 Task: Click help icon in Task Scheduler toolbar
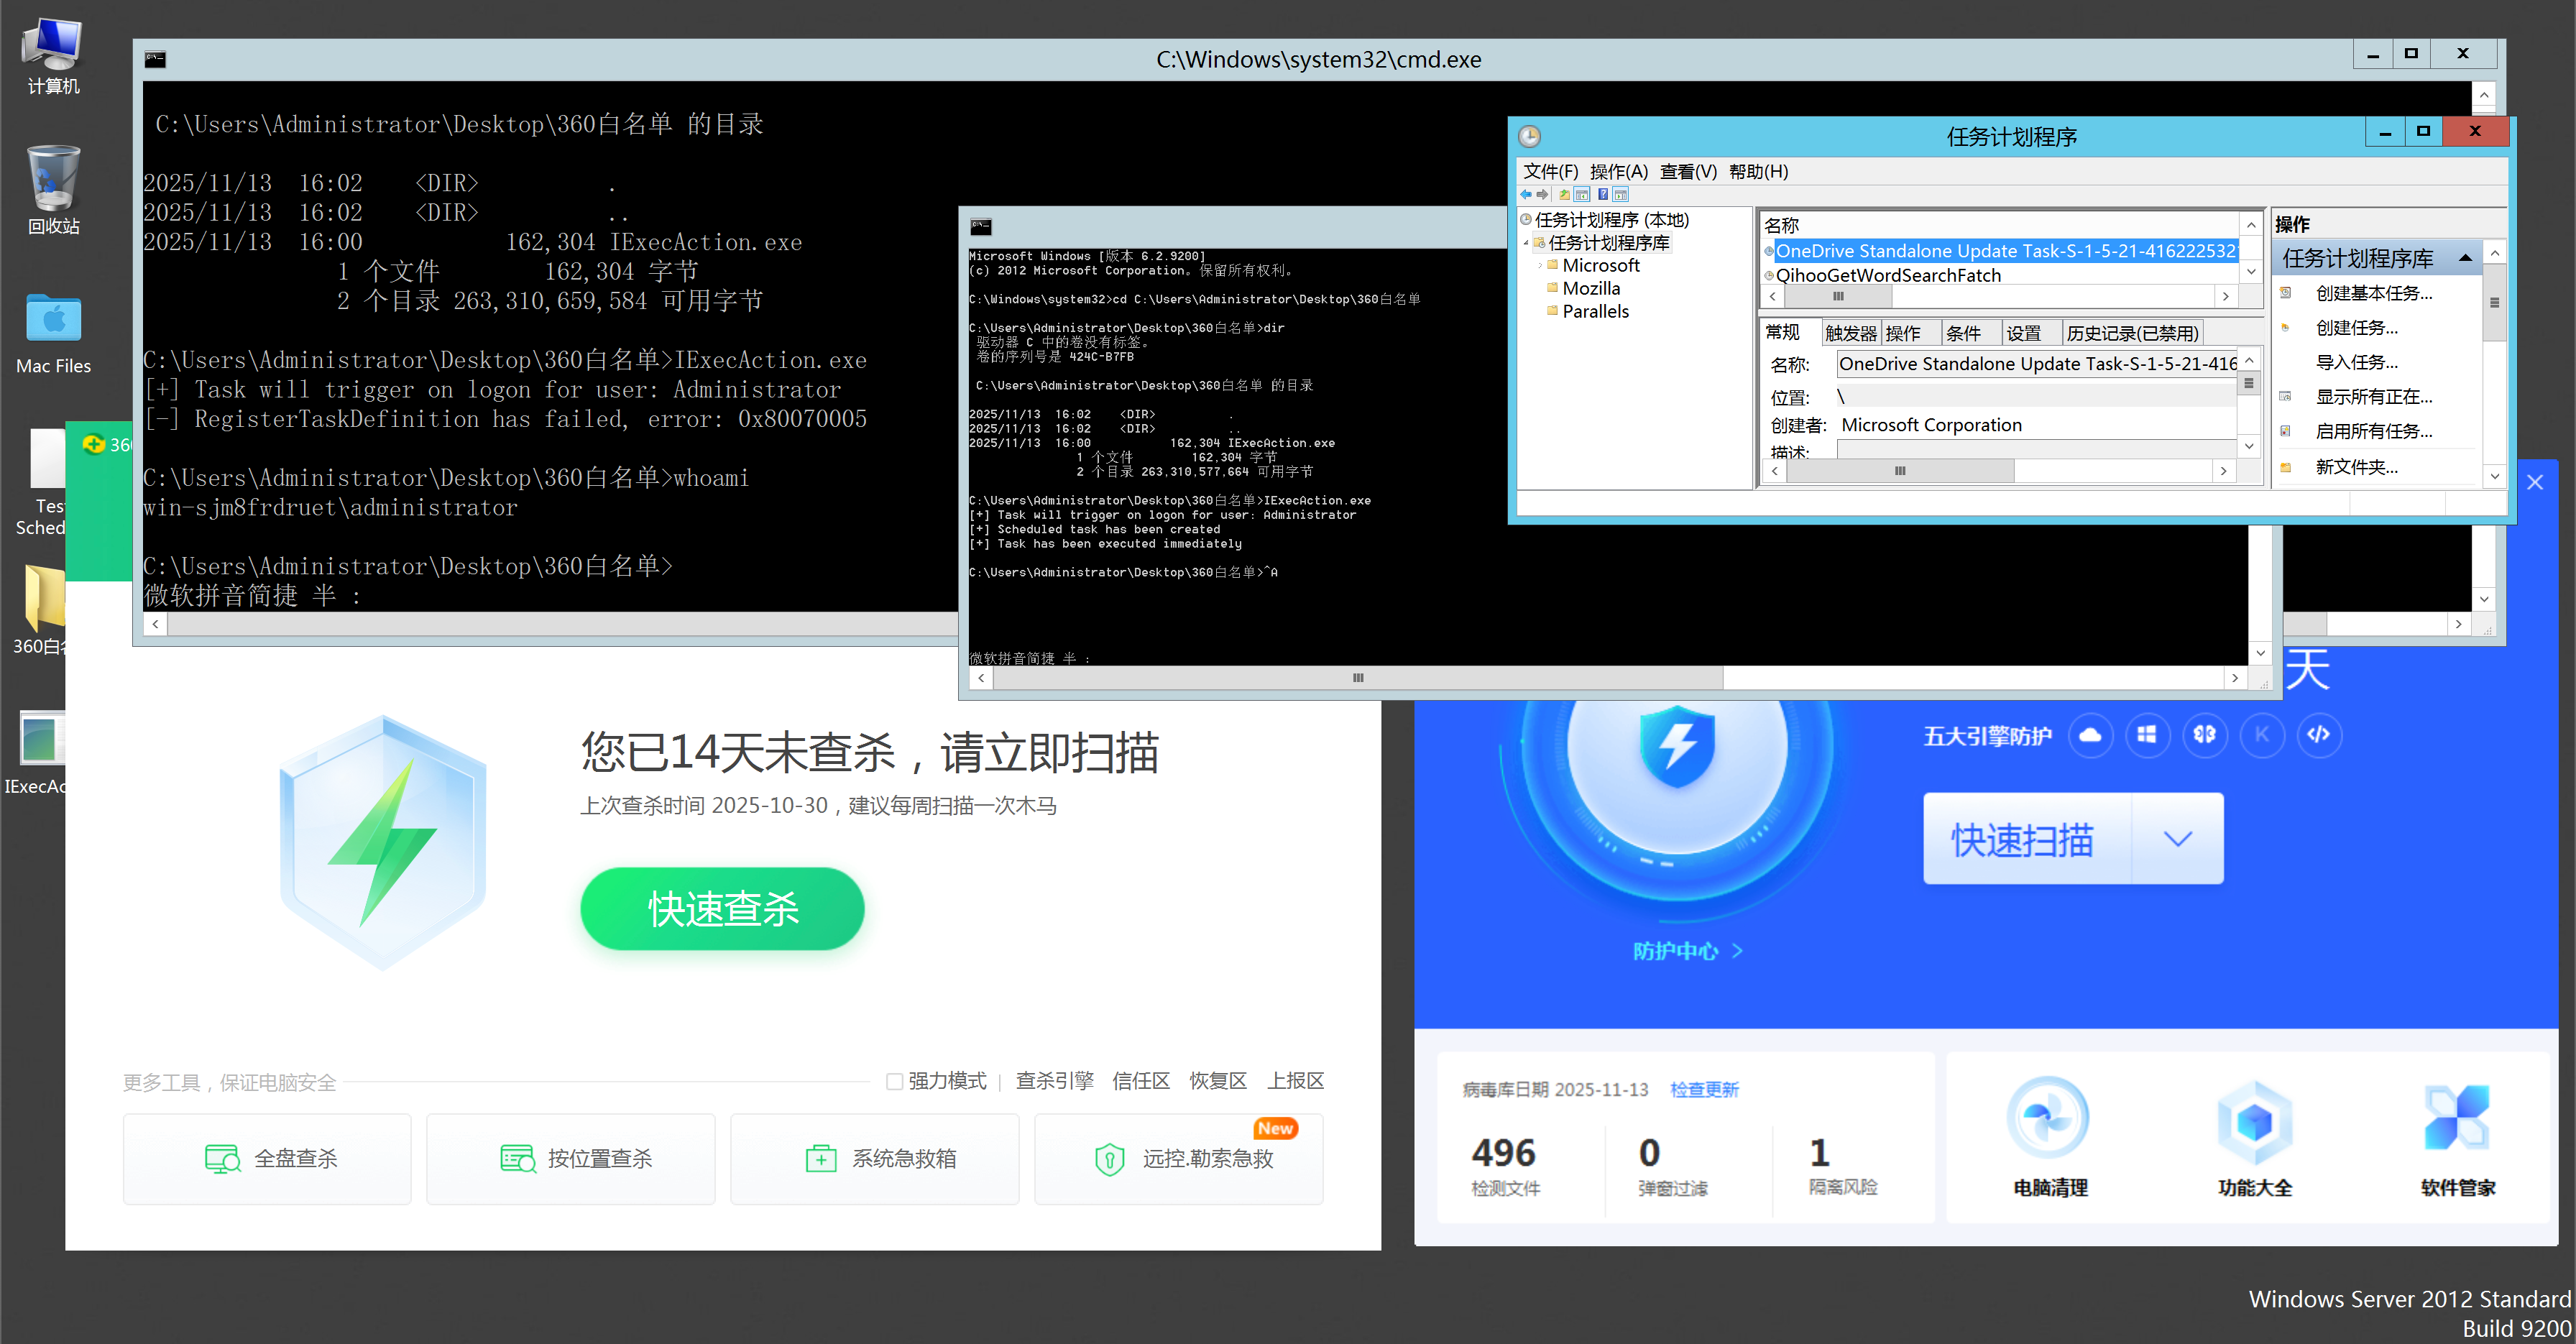point(1603,195)
